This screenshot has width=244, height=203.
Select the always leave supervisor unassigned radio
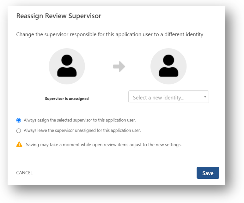click(19, 130)
